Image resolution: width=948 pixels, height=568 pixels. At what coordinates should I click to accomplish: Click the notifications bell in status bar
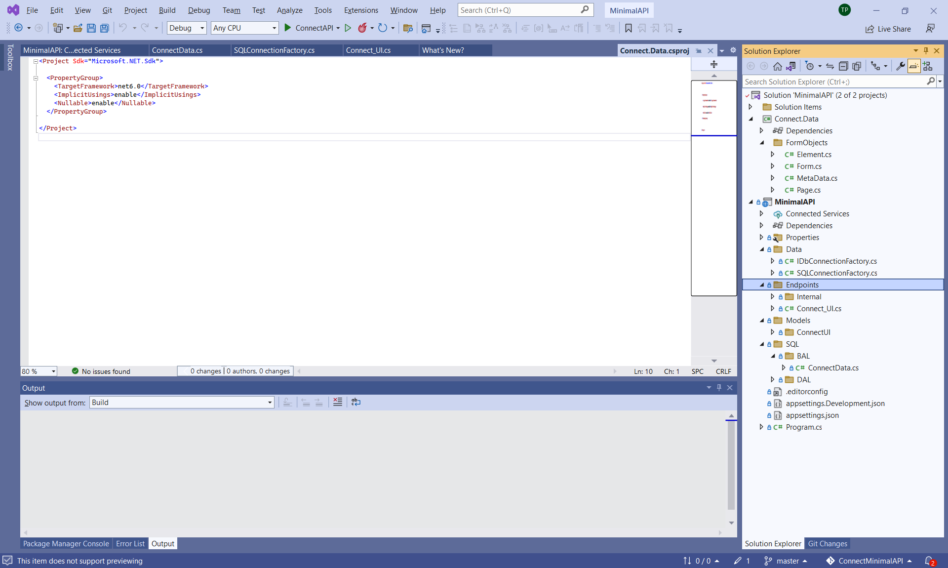pyautogui.click(x=930, y=561)
